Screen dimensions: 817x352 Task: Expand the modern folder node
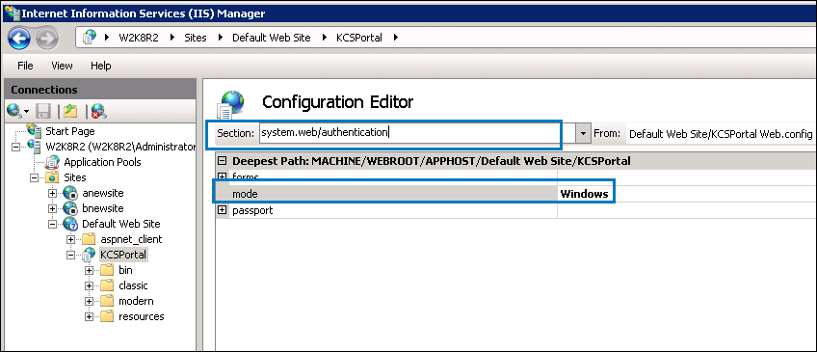[89, 302]
